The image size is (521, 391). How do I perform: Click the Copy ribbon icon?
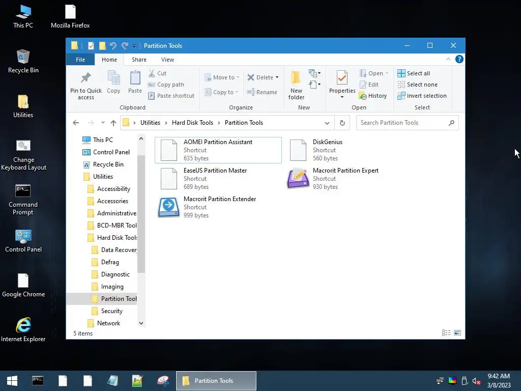point(113,77)
